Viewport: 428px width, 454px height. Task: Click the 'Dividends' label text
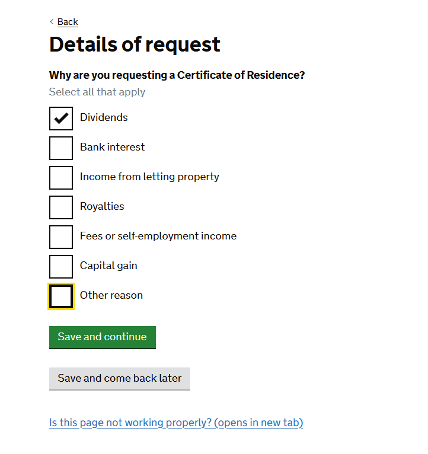coord(104,117)
